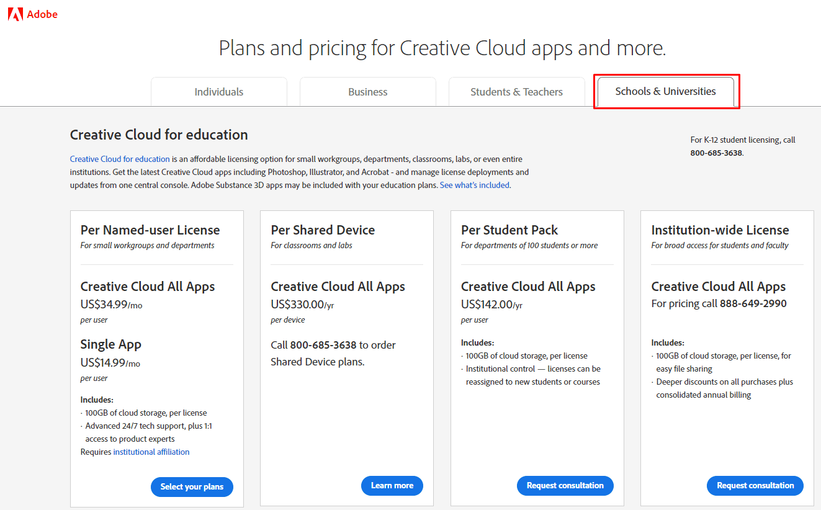Click 'For small workgroups and departments' subtitle

coord(148,245)
